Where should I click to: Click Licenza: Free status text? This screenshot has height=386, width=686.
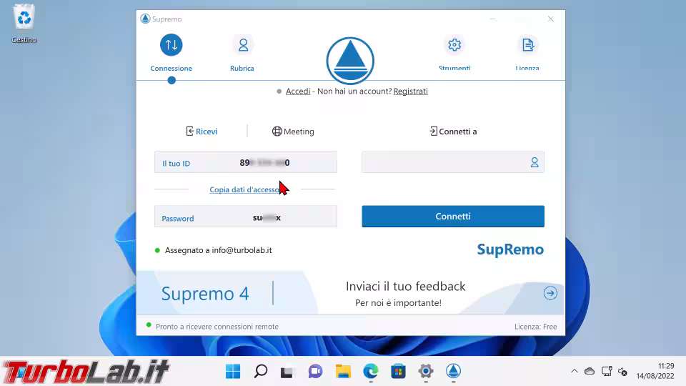pos(535,327)
